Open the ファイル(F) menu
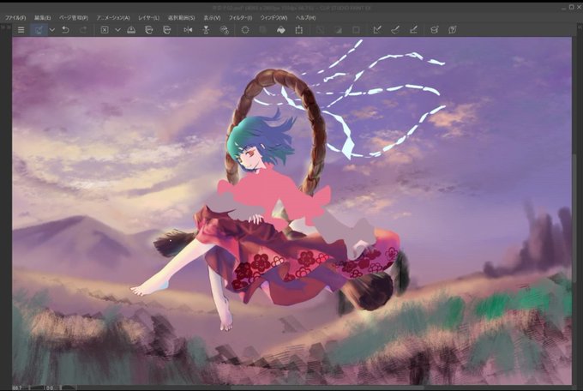This screenshot has width=583, height=391. tap(15, 17)
